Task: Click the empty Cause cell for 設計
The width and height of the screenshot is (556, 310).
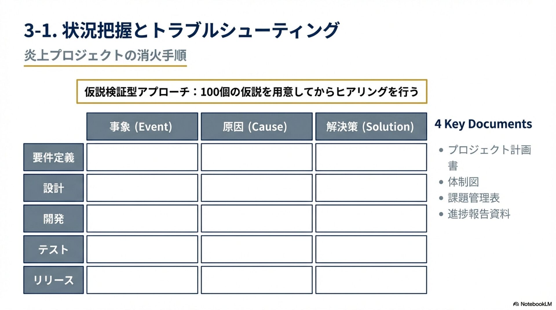Action: pyautogui.click(x=256, y=188)
